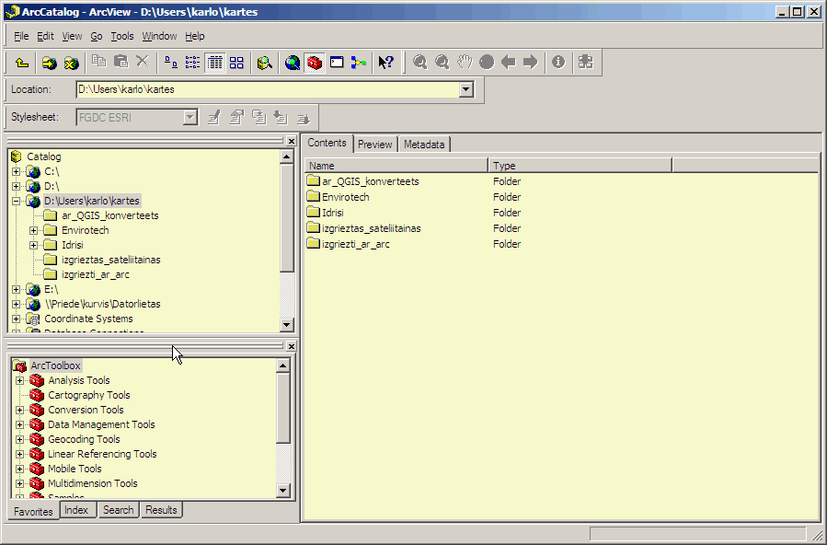The width and height of the screenshot is (827, 545).
Task: Switch contents to Large Icons view
Action: pyautogui.click(x=171, y=63)
